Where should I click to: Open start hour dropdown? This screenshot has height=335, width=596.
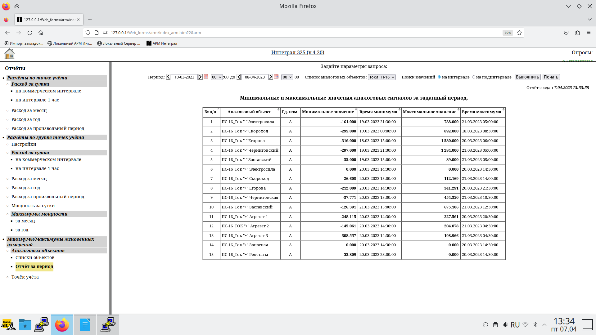point(217,77)
